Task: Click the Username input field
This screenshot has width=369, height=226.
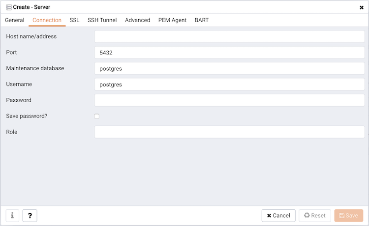Action: tap(229, 85)
